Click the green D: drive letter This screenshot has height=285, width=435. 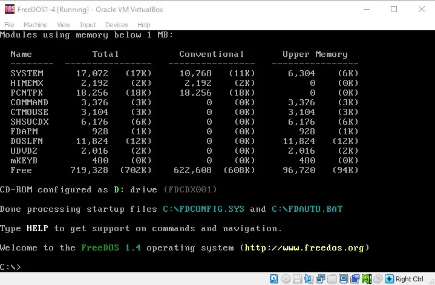119,189
